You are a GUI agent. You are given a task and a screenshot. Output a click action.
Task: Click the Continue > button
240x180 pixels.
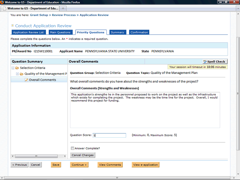pos(79,165)
